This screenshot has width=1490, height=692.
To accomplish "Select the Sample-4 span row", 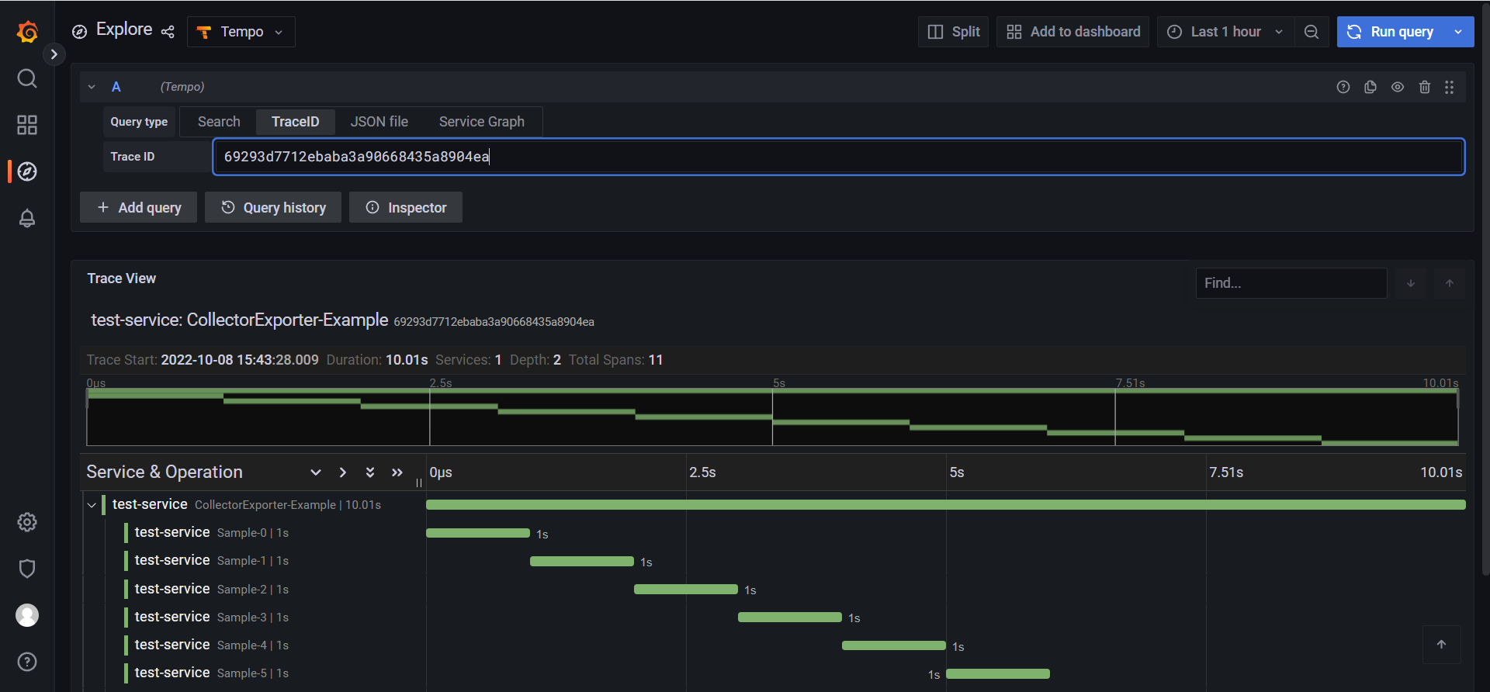I will tap(253, 645).
